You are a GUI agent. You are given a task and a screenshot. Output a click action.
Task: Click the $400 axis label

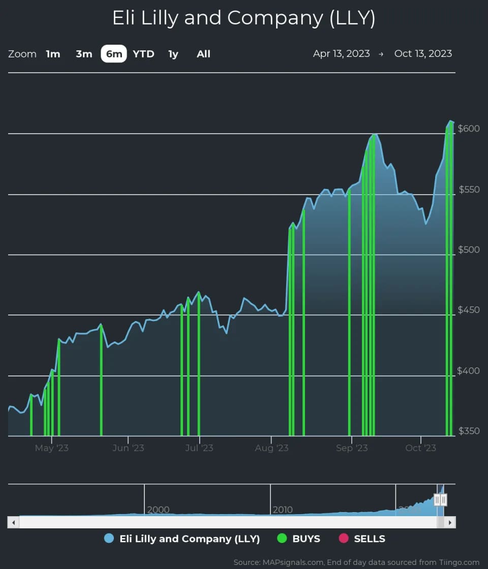click(x=468, y=370)
